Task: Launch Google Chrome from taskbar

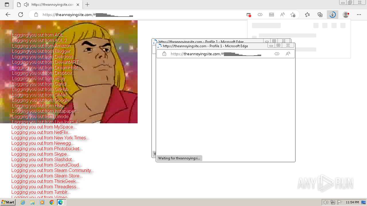Action: point(52,202)
